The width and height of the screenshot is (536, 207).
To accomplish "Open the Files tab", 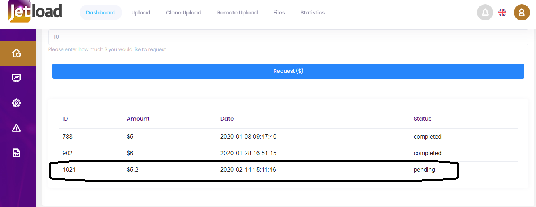I will [x=279, y=13].
